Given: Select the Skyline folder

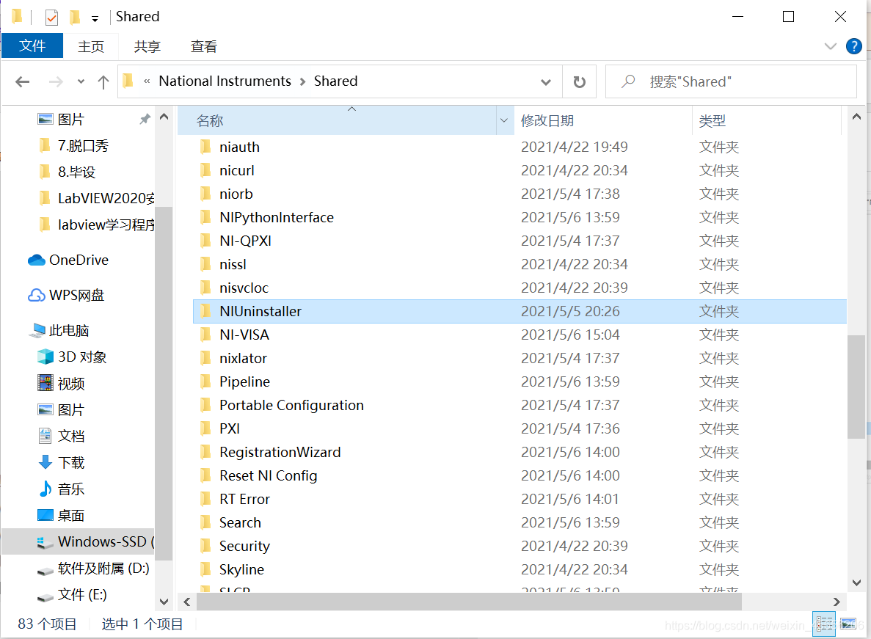Looking at the screenshot, I should [x=520, y=569].
